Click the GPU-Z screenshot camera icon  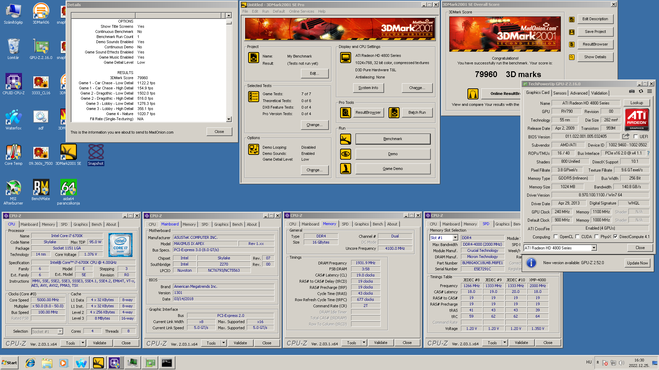pos(632,91)
